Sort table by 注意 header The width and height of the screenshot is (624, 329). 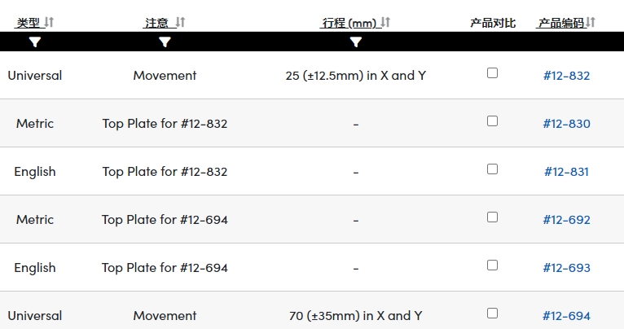coord(156,23)
